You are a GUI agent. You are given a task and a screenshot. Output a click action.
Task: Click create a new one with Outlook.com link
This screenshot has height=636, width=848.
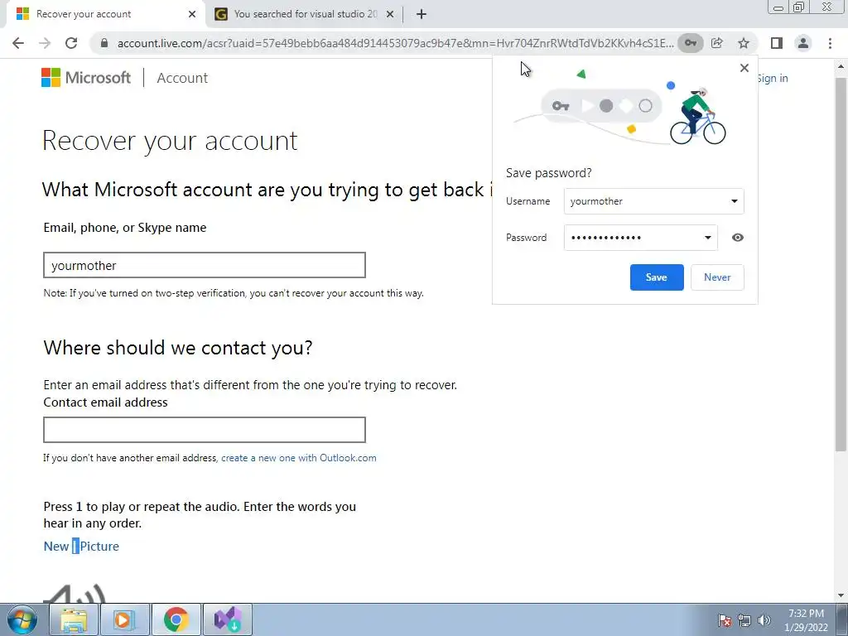click(298, 458)
